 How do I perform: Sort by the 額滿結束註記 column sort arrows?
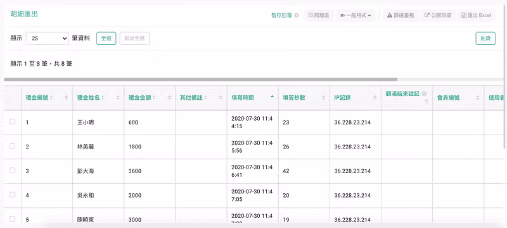[426, 102]
